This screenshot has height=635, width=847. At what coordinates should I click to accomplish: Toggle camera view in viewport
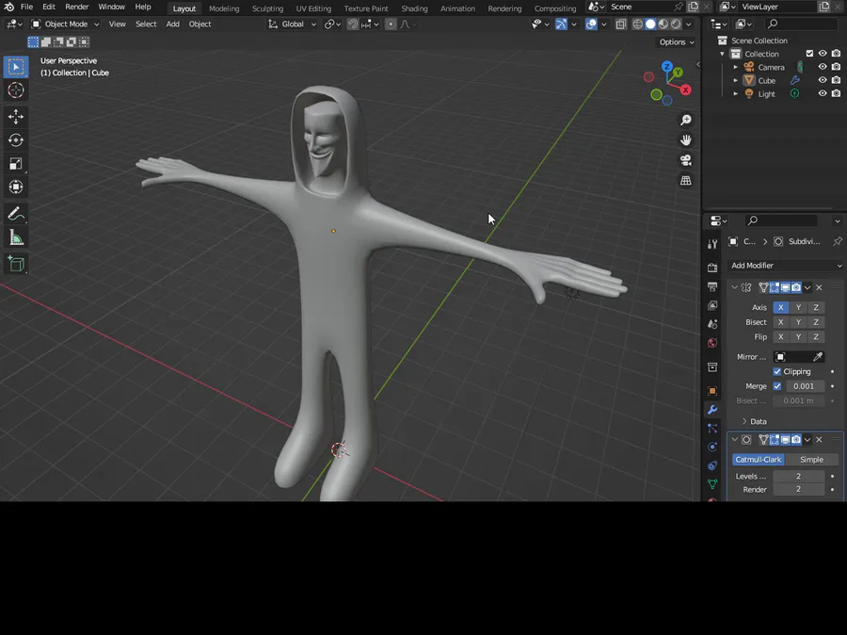(x=686, y=160)
